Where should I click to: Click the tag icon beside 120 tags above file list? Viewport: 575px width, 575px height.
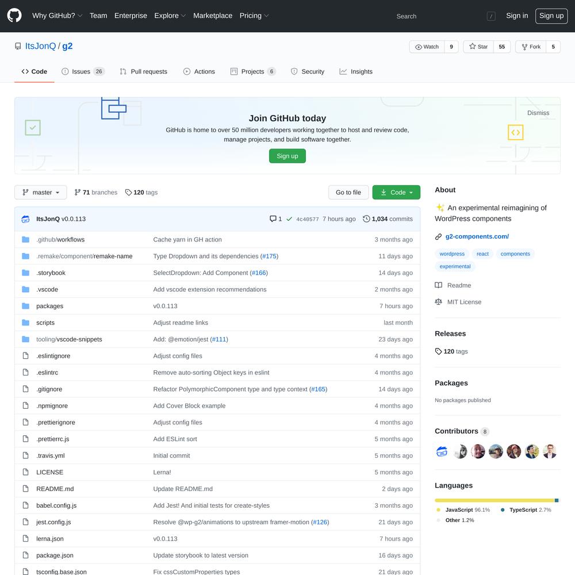pos(128,193)
